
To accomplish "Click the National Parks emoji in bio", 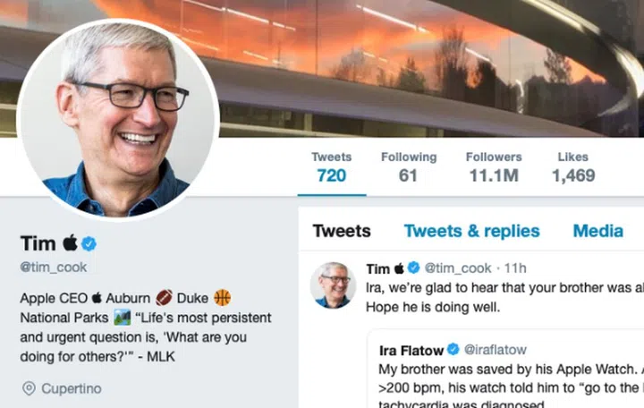I will pyautogui.click(x=123, y=318).
